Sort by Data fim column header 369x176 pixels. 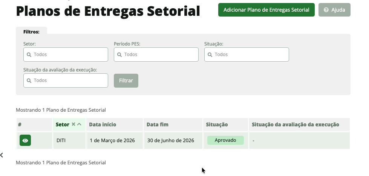pos(157,124)
